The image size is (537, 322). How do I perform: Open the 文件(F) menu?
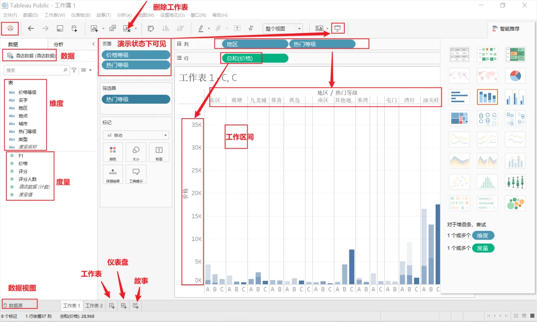tap(10, 15)
